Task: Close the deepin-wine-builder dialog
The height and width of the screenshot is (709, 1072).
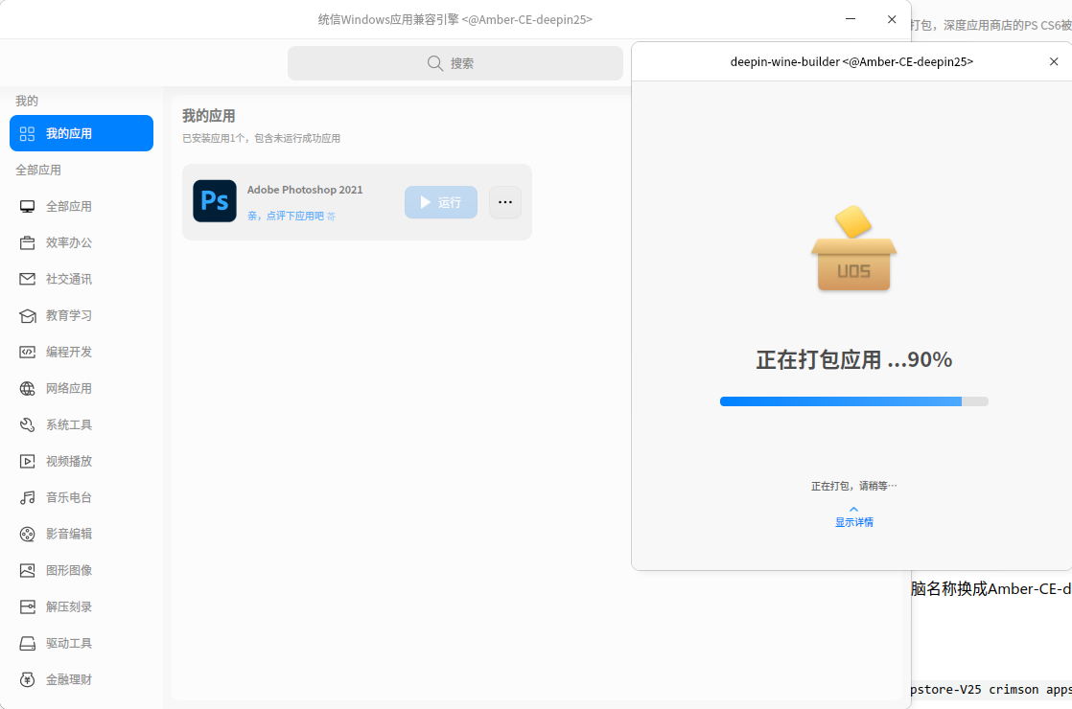Action: 1054,61
